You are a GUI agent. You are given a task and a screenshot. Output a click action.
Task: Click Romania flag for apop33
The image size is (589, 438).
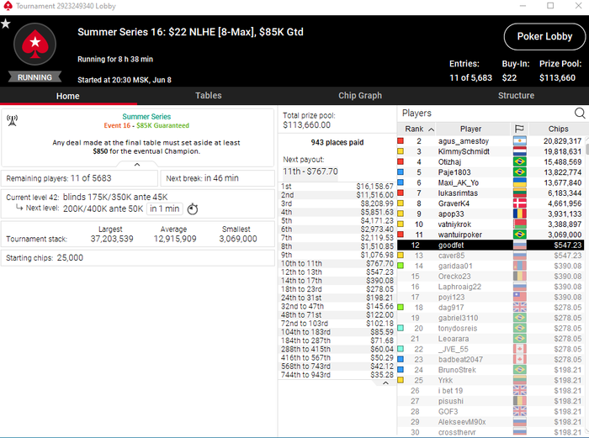point(519,214)
